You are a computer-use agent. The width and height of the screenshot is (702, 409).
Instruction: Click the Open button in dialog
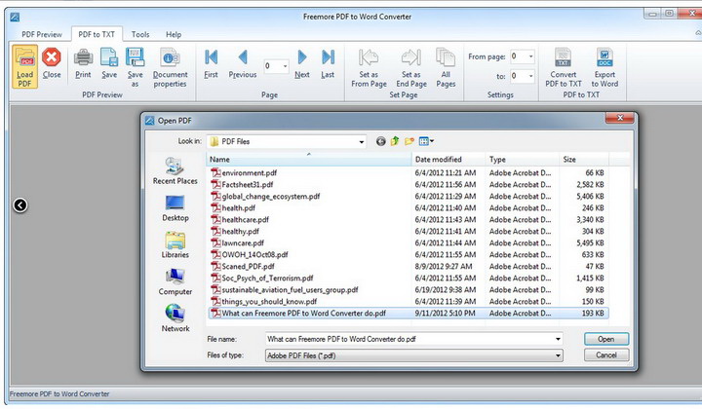606,339
